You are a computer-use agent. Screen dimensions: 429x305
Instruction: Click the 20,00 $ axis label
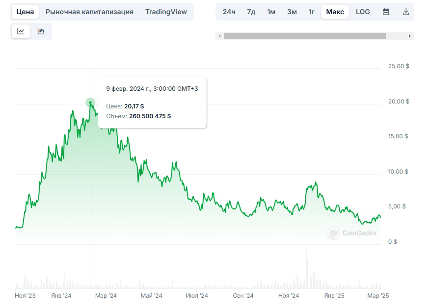399,102
